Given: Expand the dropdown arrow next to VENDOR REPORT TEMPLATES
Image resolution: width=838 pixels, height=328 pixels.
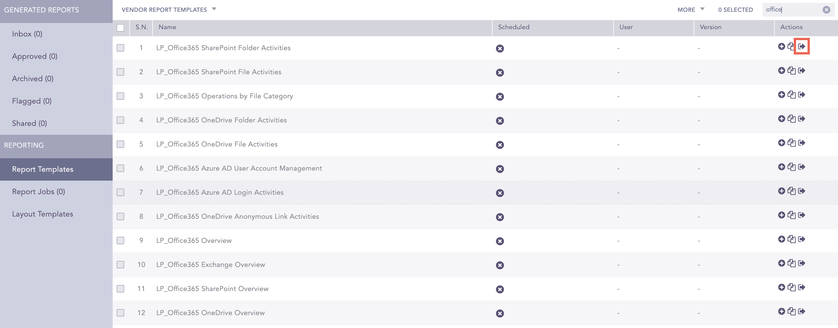Looking at the screenshot, I should [214, 9].
